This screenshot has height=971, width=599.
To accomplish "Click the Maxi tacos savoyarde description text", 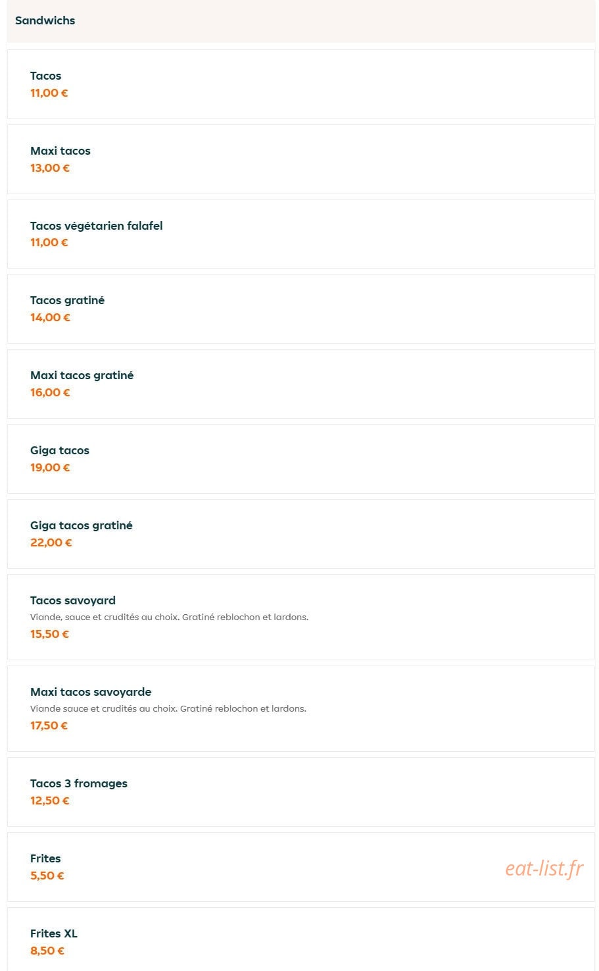I will (168, 709).
